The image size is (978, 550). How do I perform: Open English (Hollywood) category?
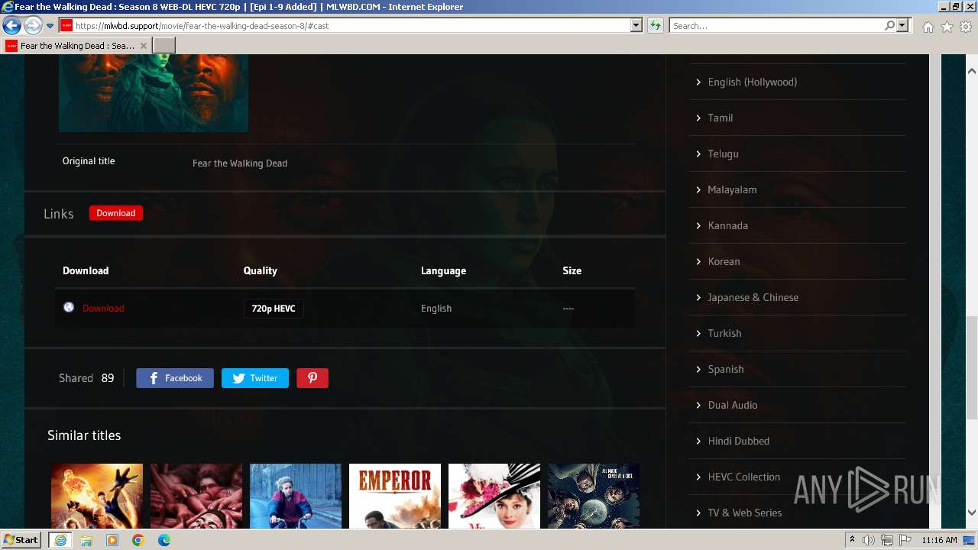click(753, 82)
